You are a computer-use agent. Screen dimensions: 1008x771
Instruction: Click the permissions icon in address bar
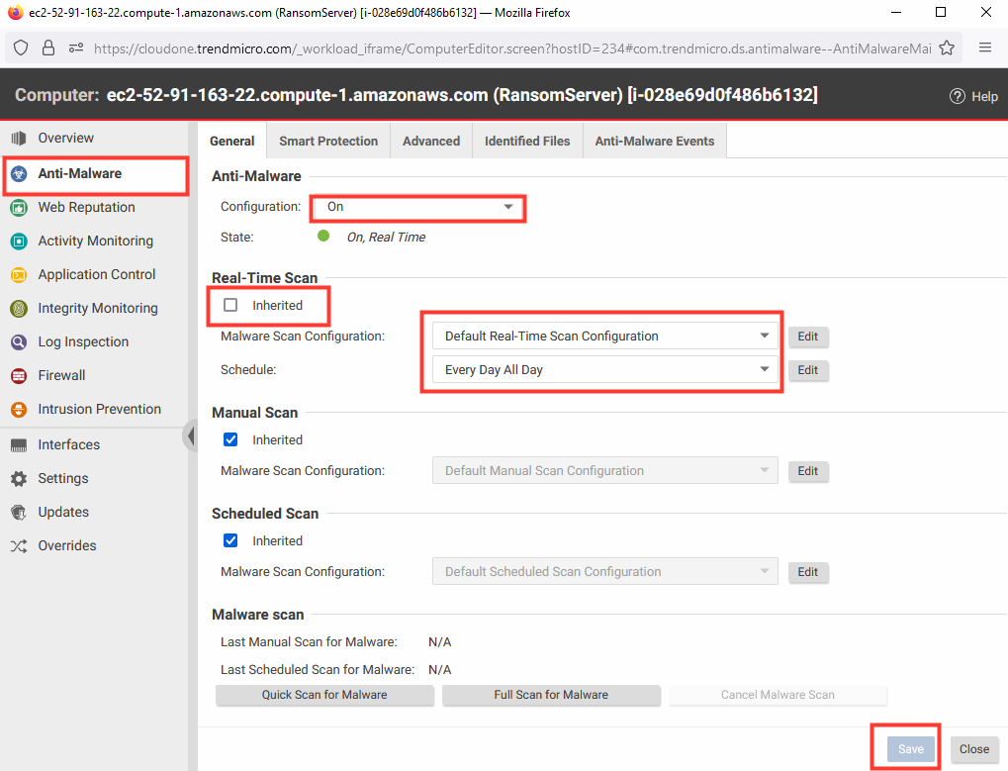tap(76, 48)
